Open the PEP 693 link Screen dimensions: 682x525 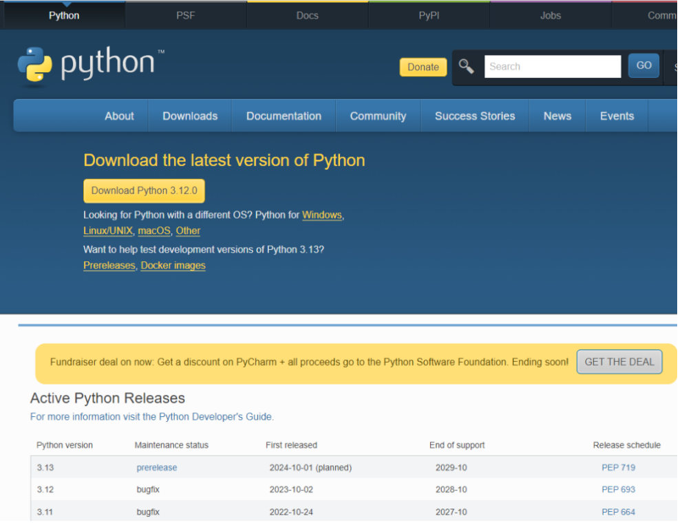point(618,489)
